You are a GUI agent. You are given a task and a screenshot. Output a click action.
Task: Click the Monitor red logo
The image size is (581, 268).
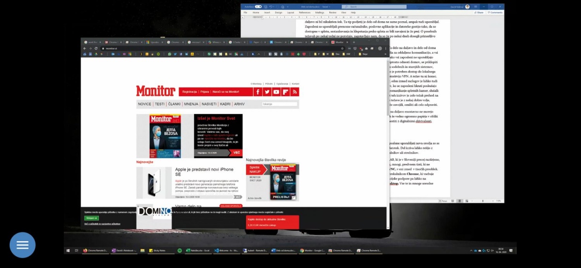click(155, 91)
